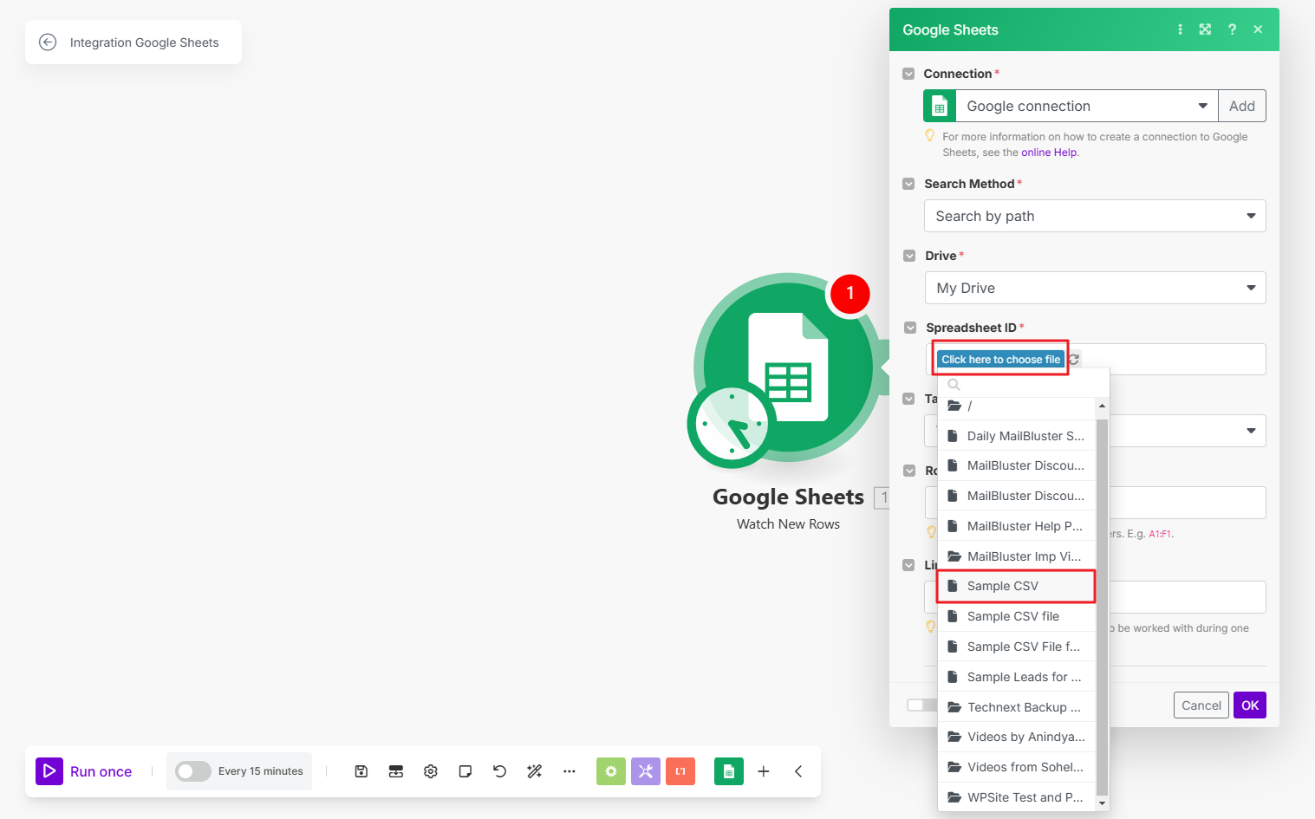
Task: Toggle the checkbox next to Drive label
Action: [x=909, y=256]
